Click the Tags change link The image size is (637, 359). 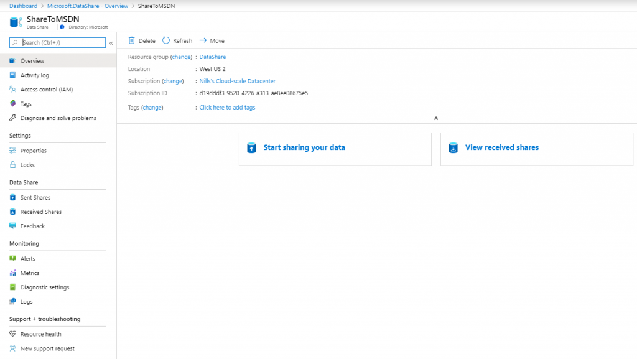click(x=152, y=108)
